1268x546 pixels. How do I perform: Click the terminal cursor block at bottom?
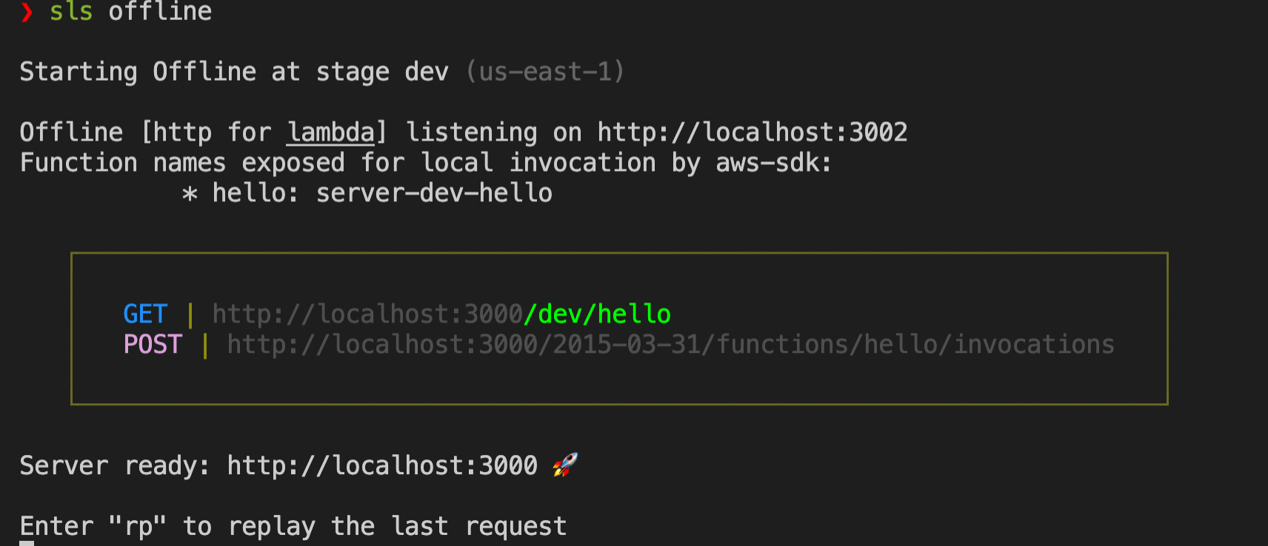[27, 543]
